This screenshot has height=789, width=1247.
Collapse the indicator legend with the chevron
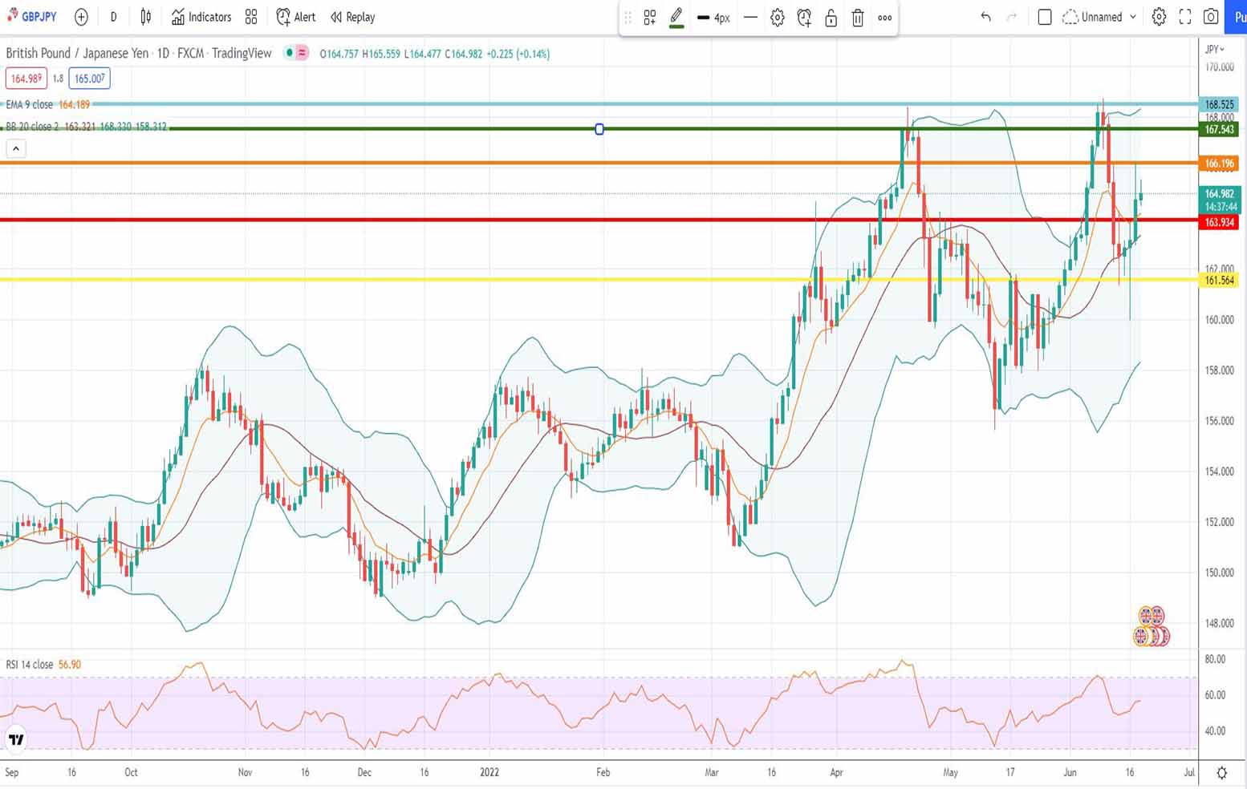pyautogui.click(x=16, y=148)
